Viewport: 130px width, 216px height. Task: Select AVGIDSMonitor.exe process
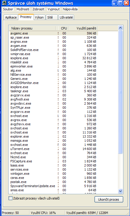[x=54, y=83]
